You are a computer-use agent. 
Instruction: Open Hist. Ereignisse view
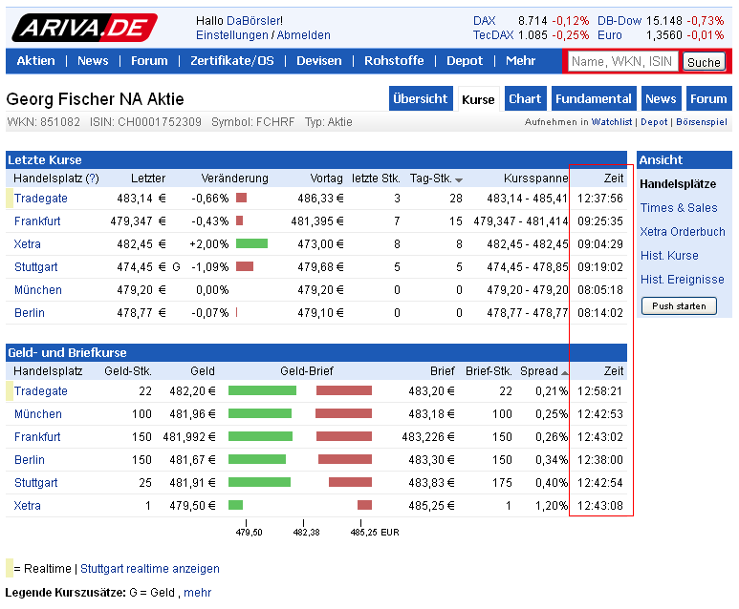tap(682, 280)
